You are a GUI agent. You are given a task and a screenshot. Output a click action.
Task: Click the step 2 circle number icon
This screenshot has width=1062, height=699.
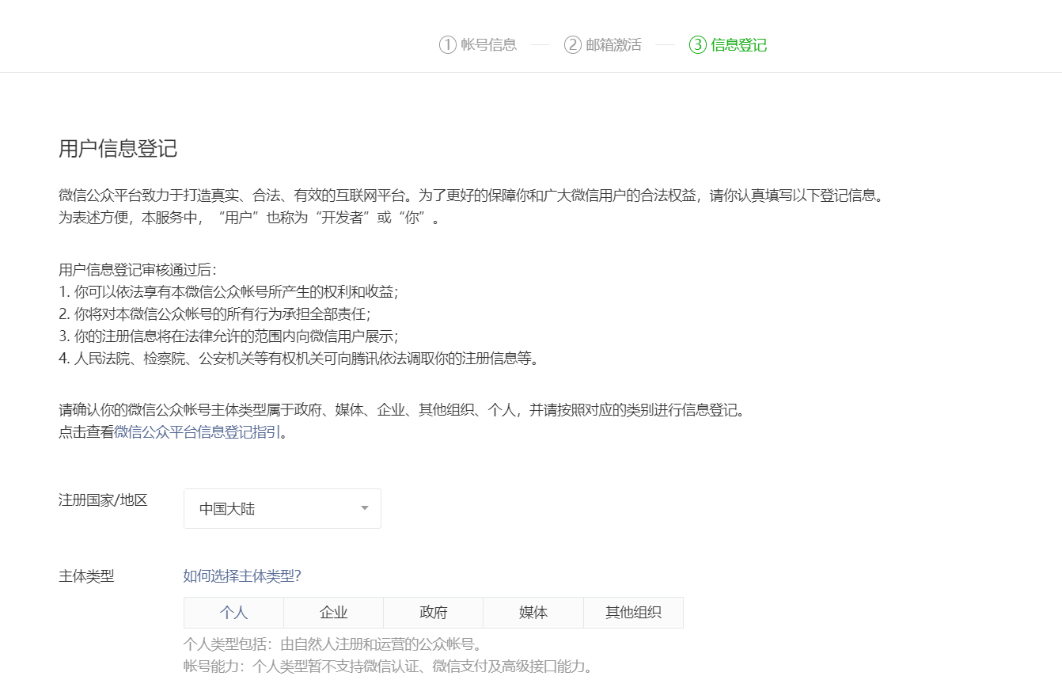tap(573, 45)
